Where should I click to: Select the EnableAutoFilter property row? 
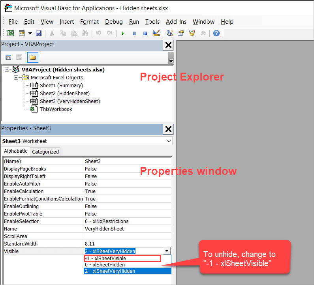coord(87,184)
